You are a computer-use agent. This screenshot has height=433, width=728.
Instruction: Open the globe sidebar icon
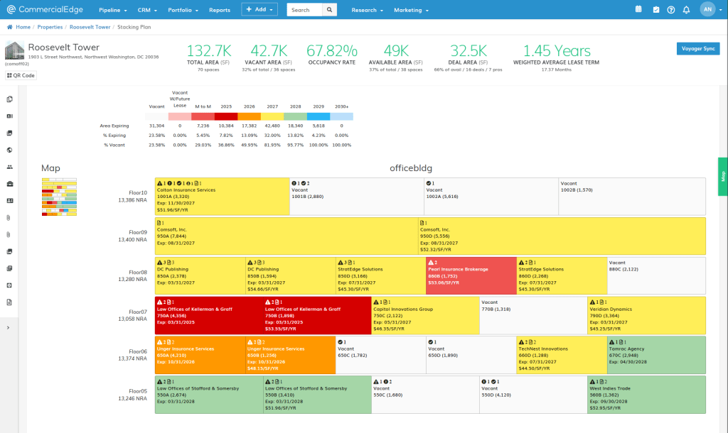[x=9, y=150]
